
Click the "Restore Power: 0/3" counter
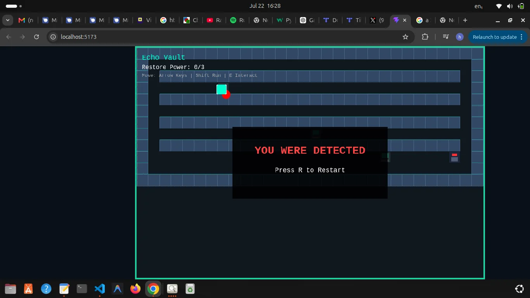(x=173, y=67)
